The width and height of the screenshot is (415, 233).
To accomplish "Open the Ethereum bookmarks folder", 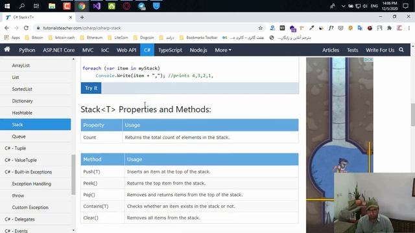I will pyautogui.click(x=91, y=38).
